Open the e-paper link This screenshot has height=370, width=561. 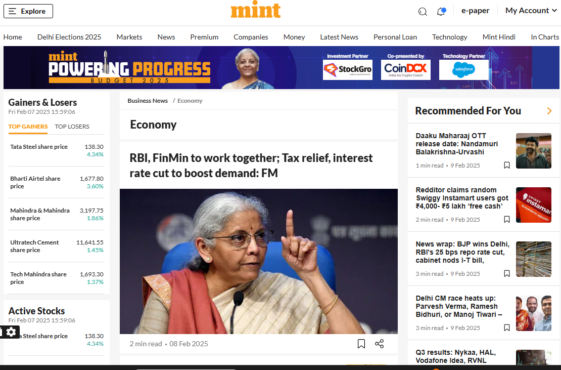(x=475, y=11)
